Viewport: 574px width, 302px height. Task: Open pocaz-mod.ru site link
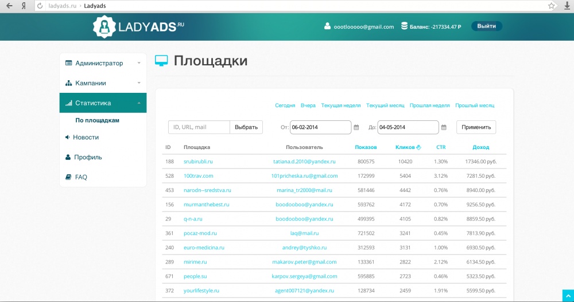pyautogui.click(x=200, y=233)
